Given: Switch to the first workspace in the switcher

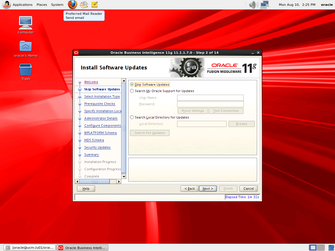Looking at the screenshot, I should (x=313, y=248).
